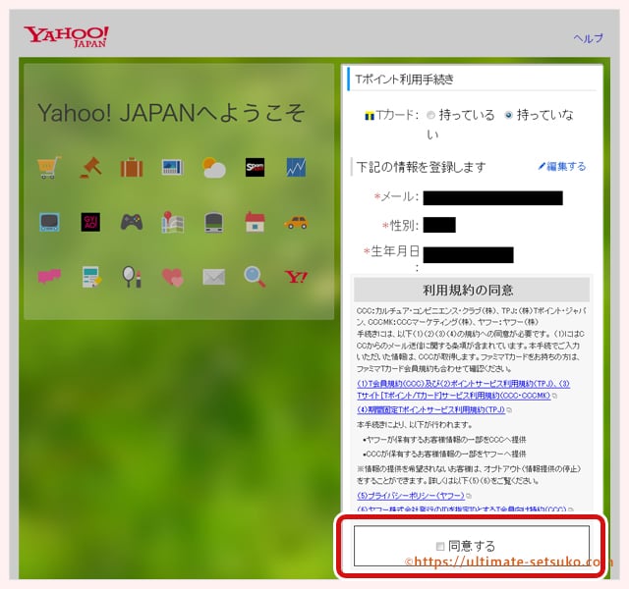Viewport: 629px width, 589px height.
Task: Open the house real estate icon
Action: coord(256,222)
